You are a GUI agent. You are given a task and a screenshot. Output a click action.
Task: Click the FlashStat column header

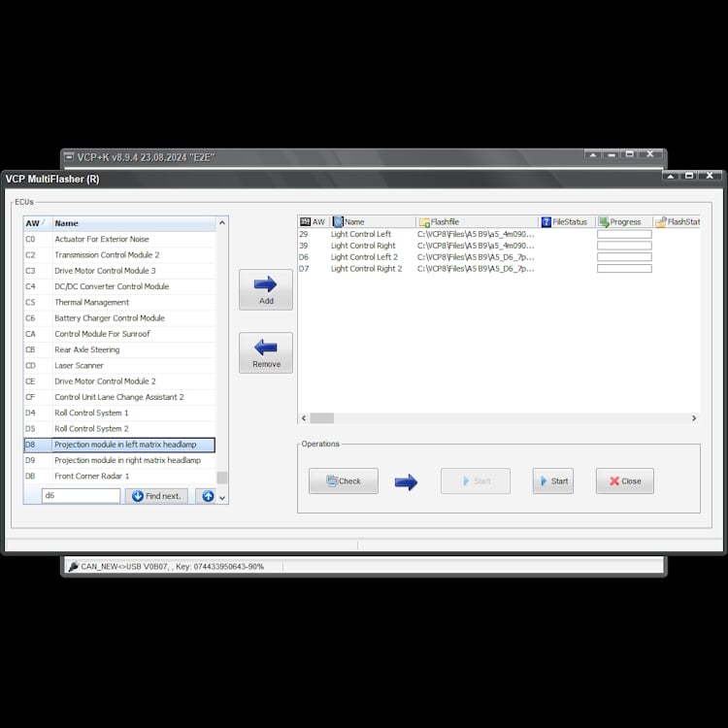tap(677, 222)
